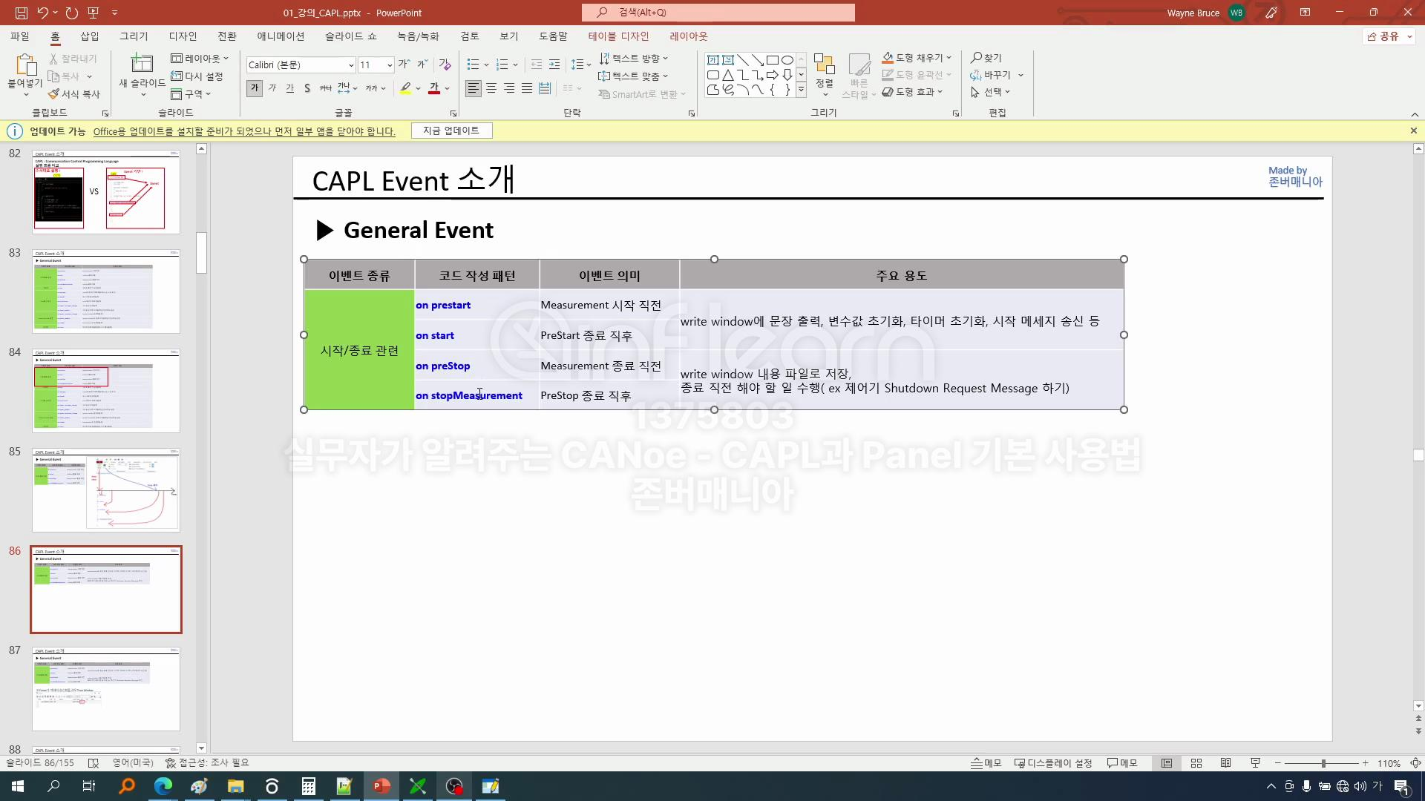Click the increase indent icon
This screenshot has height=801, width=1425.
pos(554,65)
